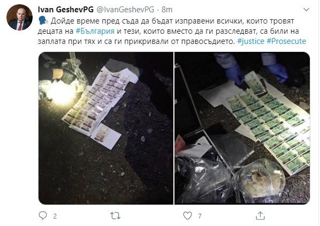
Task: Follow the #Prosecute hashtag link
Action: tap(286, 41)
